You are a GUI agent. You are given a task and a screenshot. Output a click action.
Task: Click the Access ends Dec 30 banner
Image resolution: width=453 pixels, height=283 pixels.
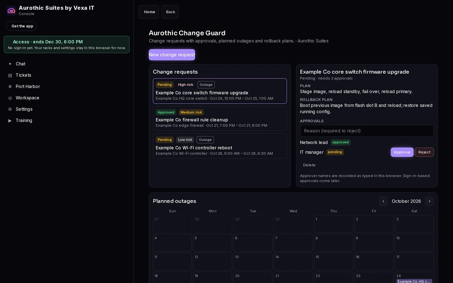67,44
